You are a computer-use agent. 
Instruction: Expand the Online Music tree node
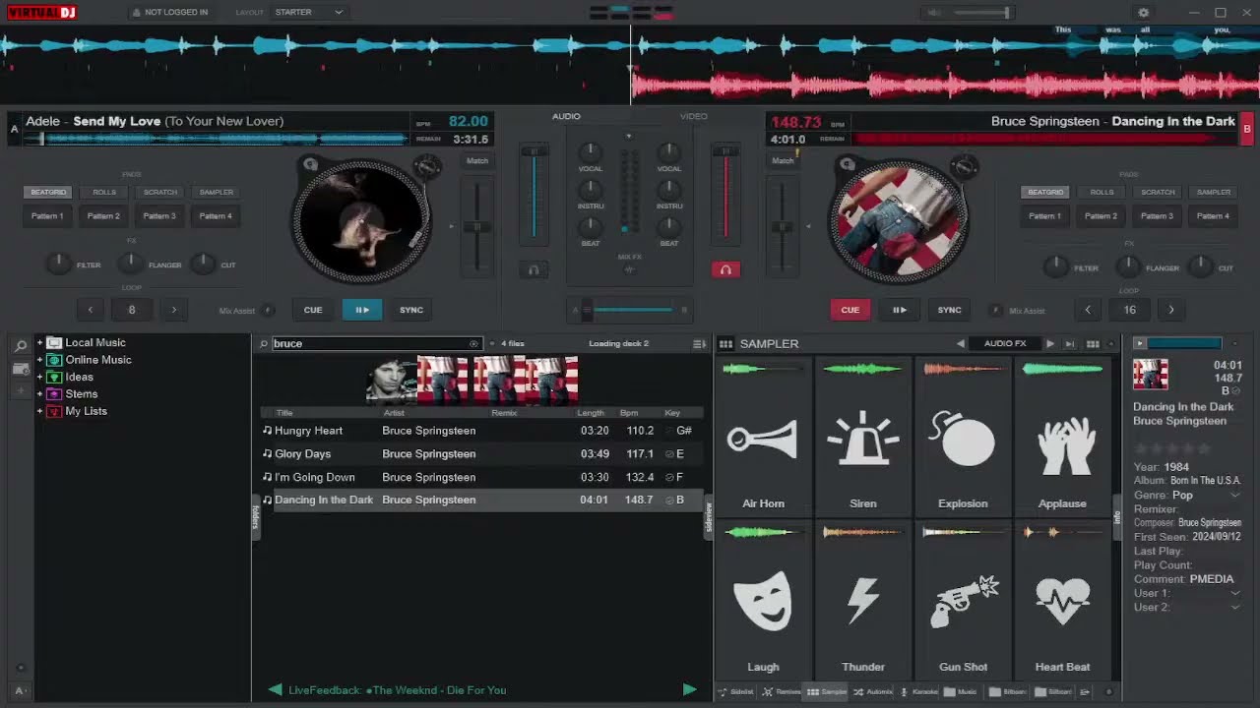coord(40,360)
